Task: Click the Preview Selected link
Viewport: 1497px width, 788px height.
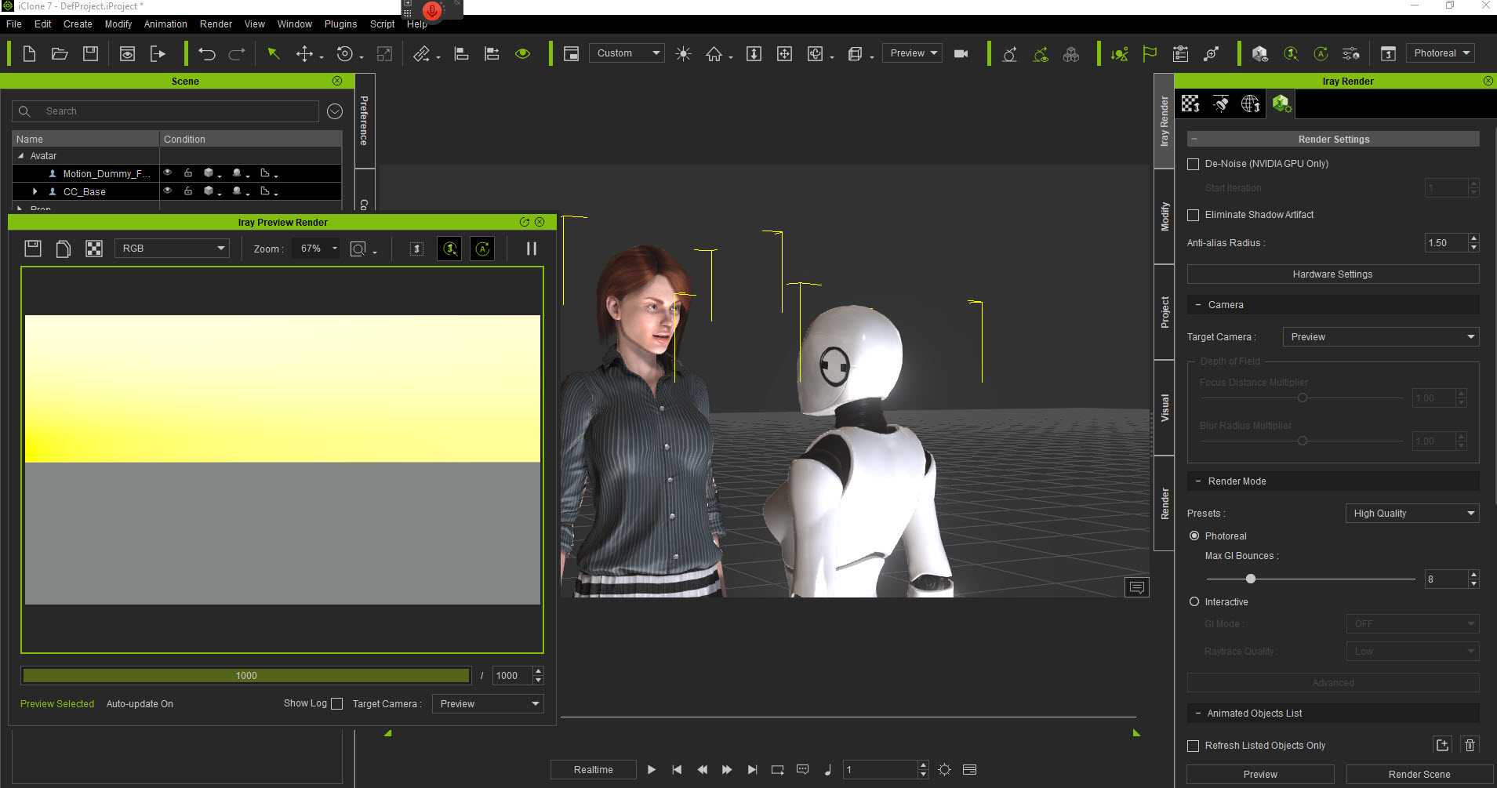Action: pyautogui.click(x=57, y=704)
